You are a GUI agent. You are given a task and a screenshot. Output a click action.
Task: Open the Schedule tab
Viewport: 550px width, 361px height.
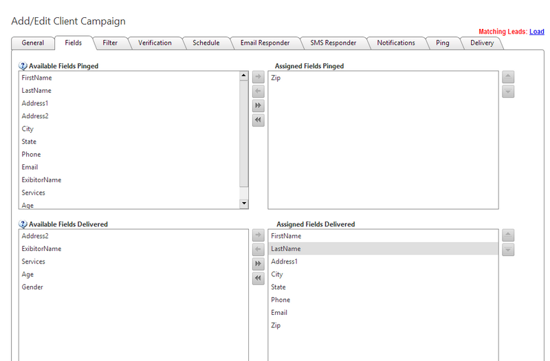pos(206,43)
